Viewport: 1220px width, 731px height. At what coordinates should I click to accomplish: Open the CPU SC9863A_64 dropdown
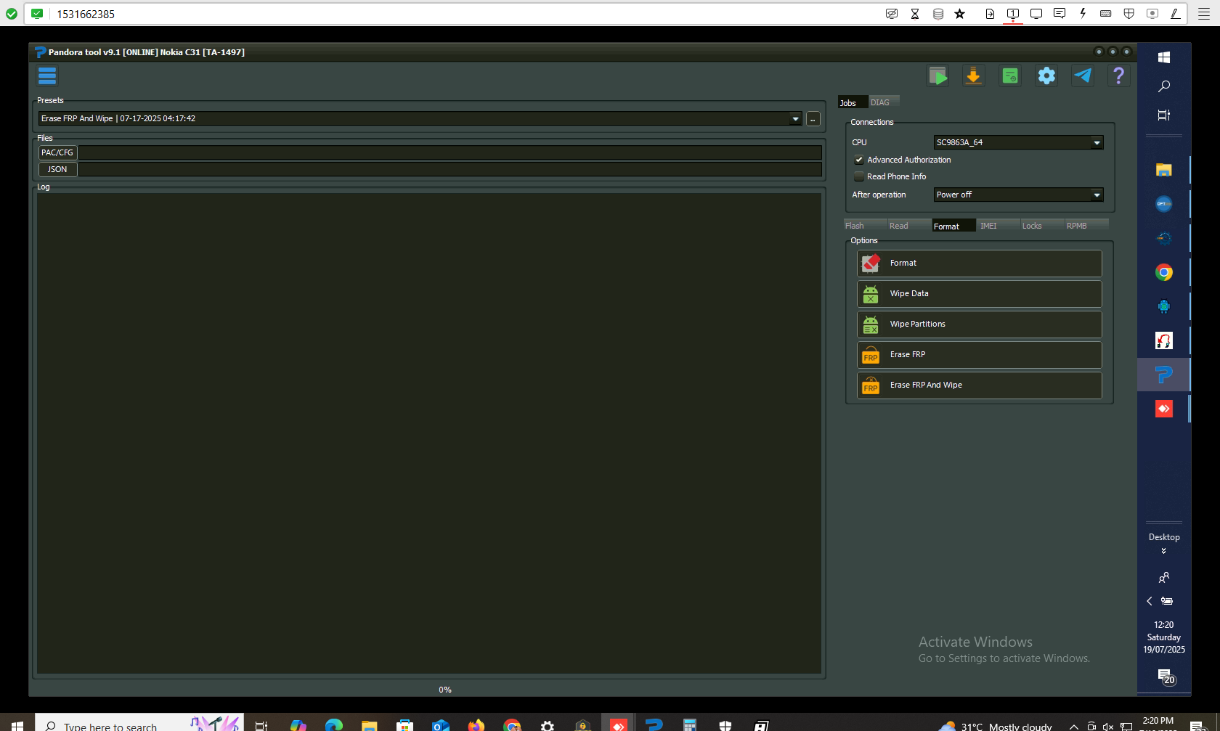pos(1018,142)
